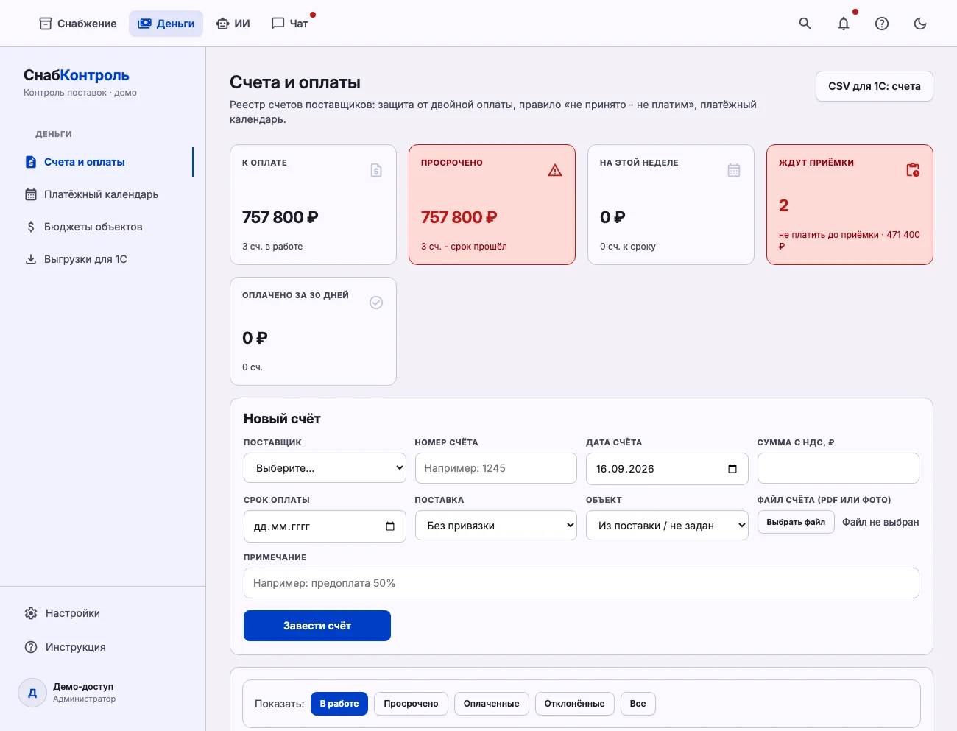Click the 757 800 ₽ overdue amount
Screen dimensions: 957x731
(459, 217)
